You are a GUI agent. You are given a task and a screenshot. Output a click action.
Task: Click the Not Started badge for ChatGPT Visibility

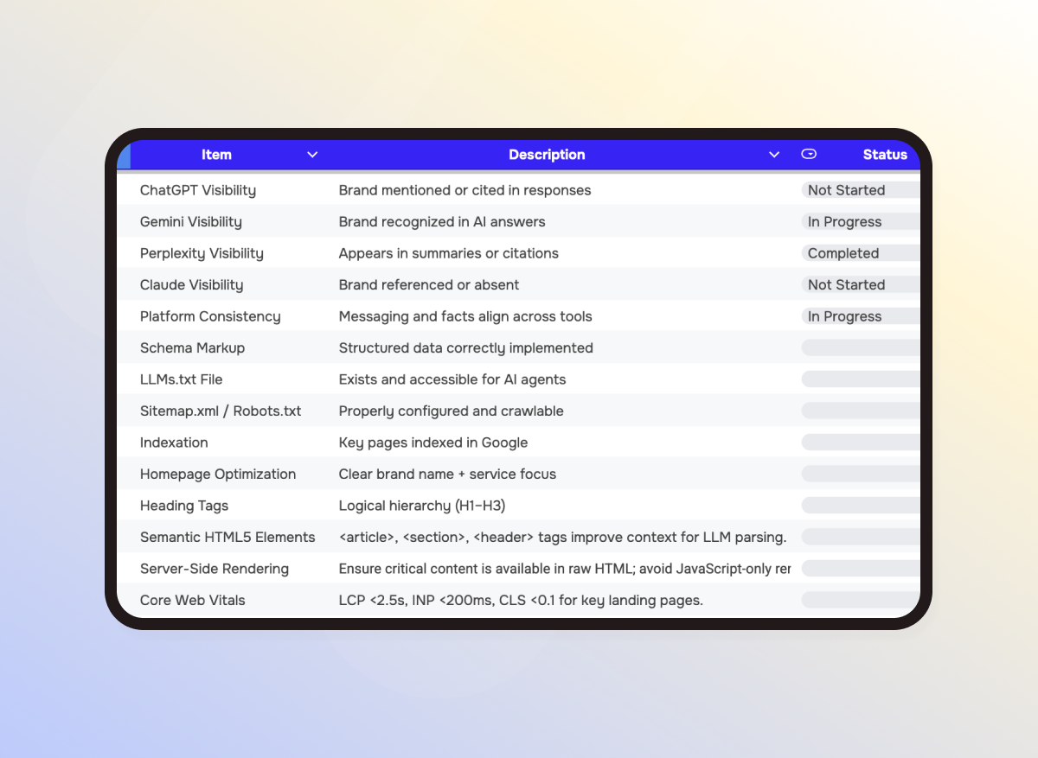coord(846,189)
